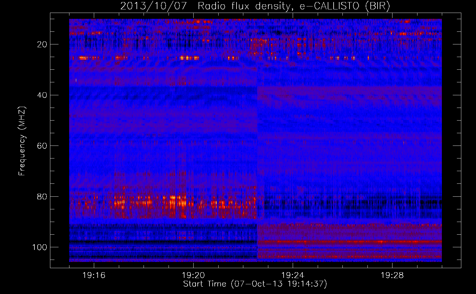
Task: Click the red horizontal band near 98 MHz
Action: (349, 242)
